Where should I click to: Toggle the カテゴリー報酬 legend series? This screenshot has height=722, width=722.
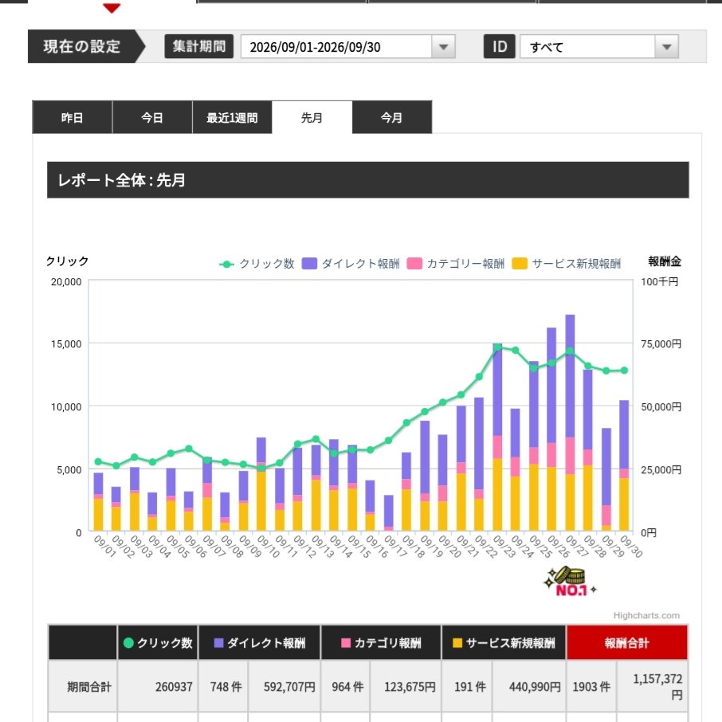pyautogui.click(x=456, y=264)
